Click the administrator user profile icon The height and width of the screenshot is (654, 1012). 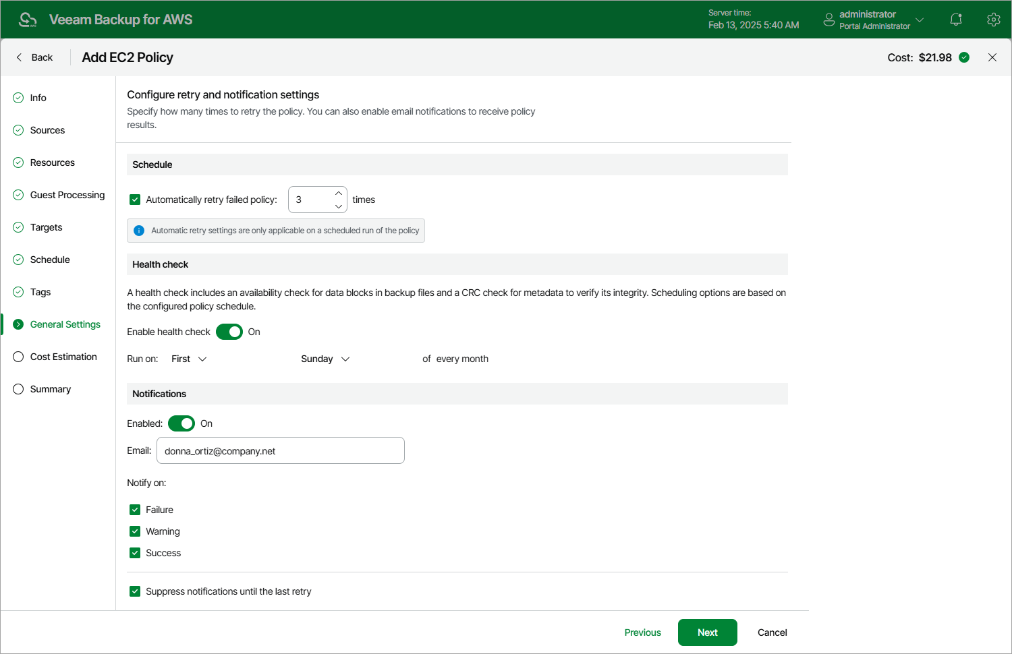click(x=829, y=20)
